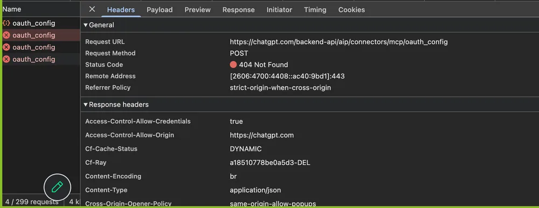Click the red error icon on the highlighted oauth_config row
Viewport: 539px width, 208px height.
point(6,35)
